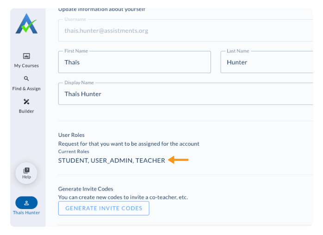The height and width of the screenshot is (235, 323).
Task: Click into the Display Name field
Action: click(185, 94)
